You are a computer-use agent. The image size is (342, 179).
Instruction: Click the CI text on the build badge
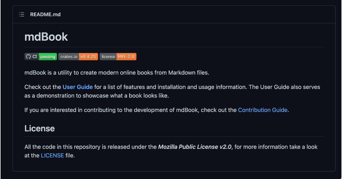tap(35, 57)
